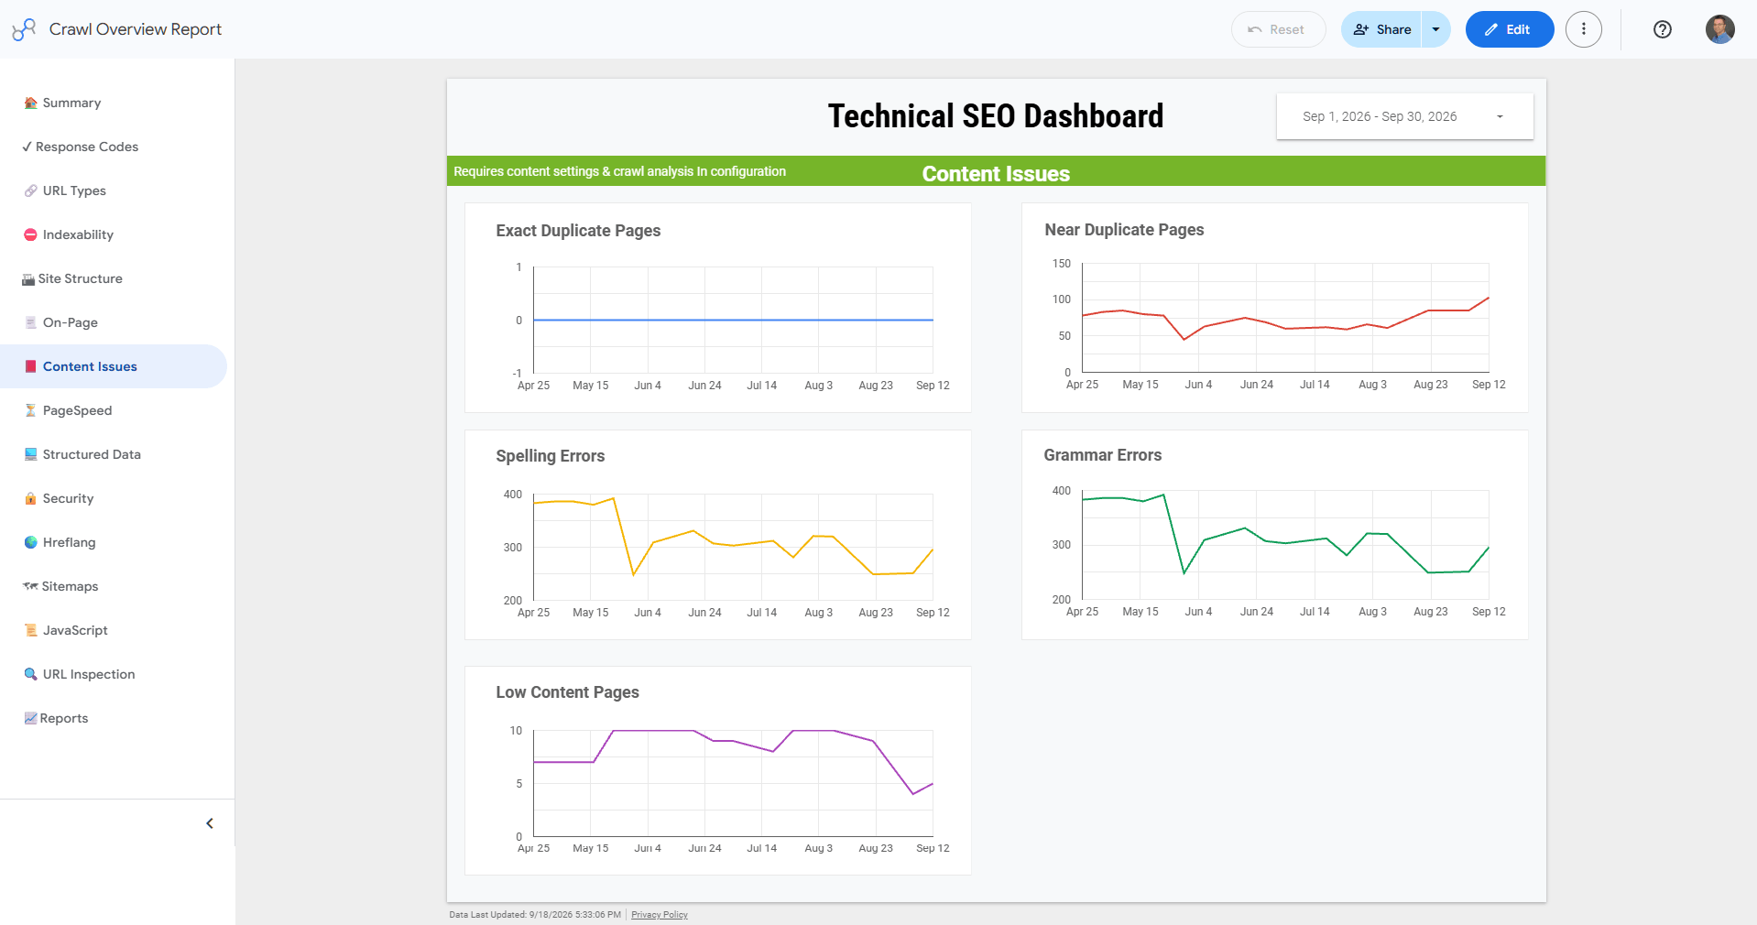
Task: Go to the PageSpeed page
Action: tap(114, 410)
